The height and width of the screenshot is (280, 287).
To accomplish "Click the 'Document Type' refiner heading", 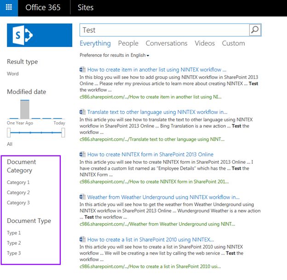I will 29,220.
